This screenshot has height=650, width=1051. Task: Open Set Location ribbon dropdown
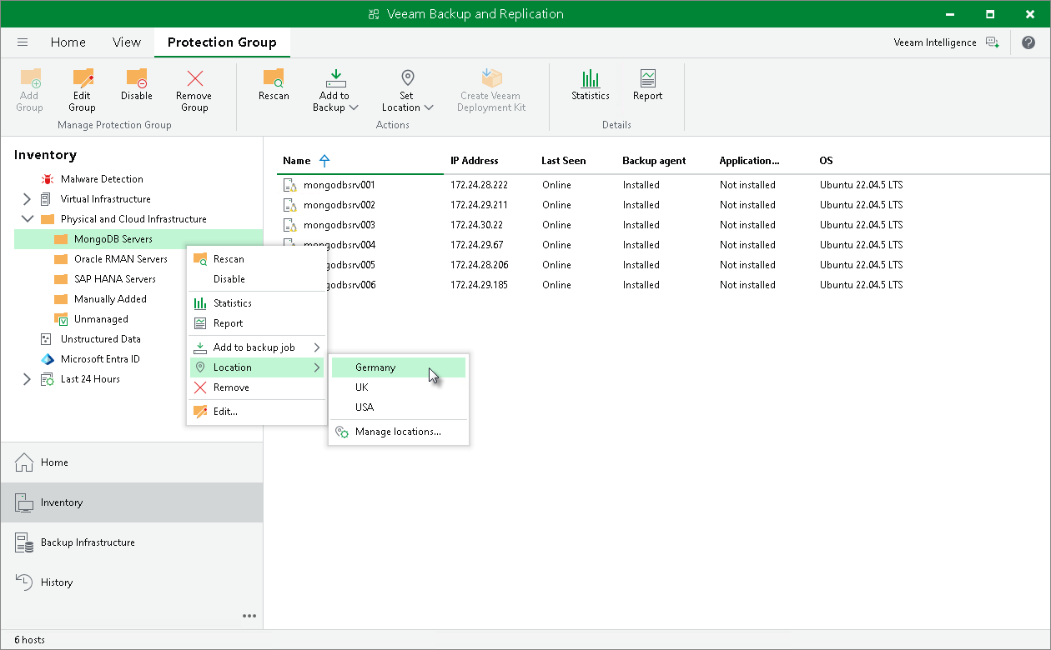407,91
